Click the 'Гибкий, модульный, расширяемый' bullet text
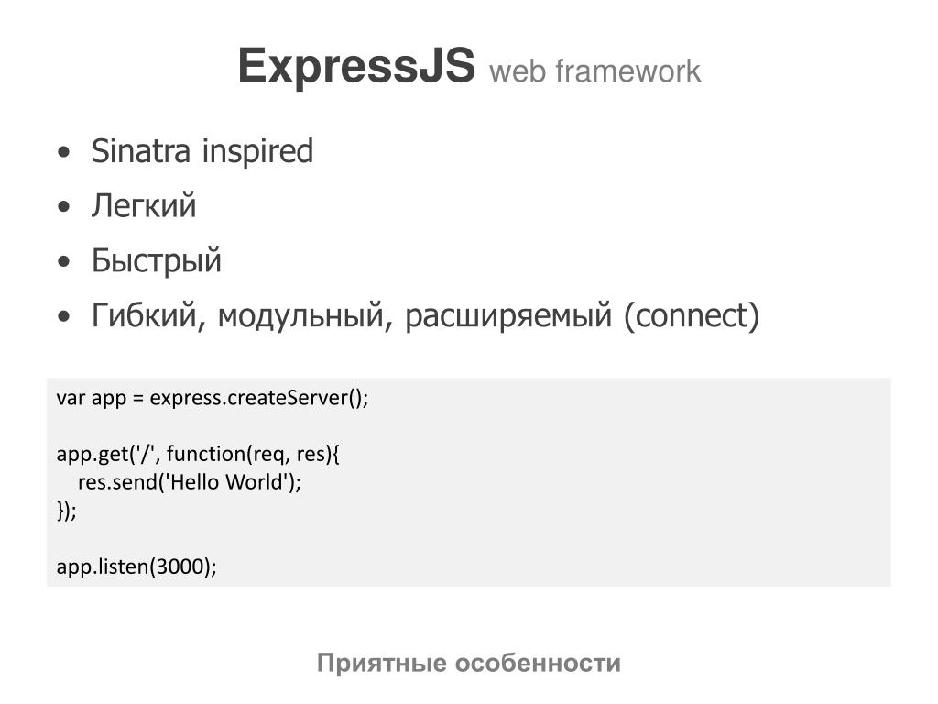The image size is (938, 704). 352,316
